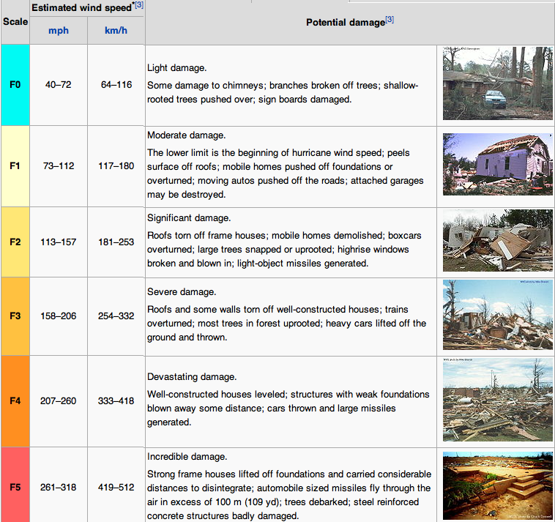Image resolution: width=555 pixels, height=522 pixels.
Task: Click the 'Scale' column header
Action: click(15, 21)
